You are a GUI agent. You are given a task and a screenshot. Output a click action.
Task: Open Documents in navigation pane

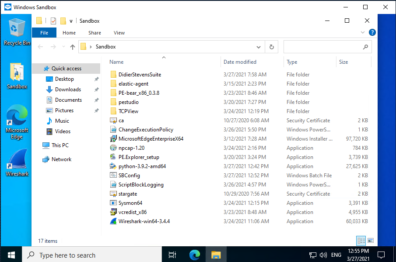click(x=68, y=100)
